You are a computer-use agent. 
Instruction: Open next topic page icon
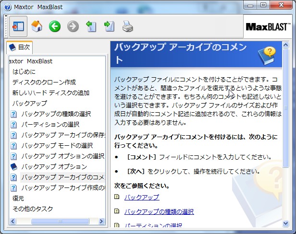coord(109,26)
